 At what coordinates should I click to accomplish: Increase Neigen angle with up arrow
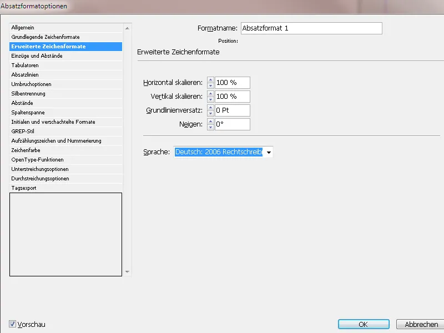point(210,122)
